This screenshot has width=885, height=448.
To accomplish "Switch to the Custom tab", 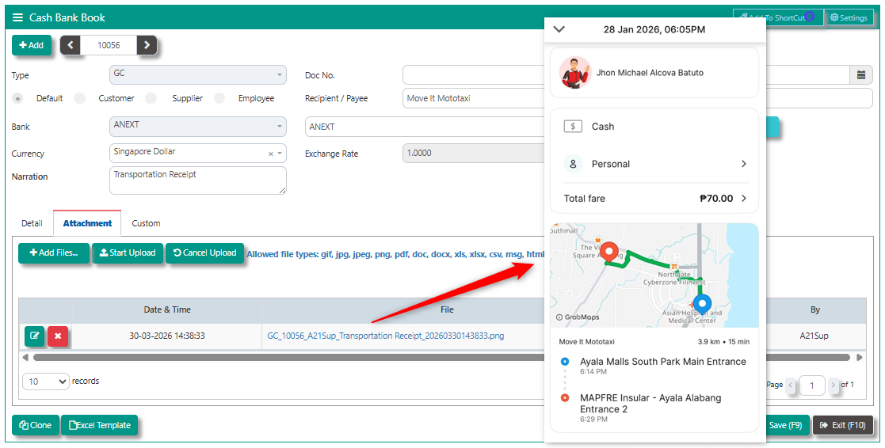I will 147,223.
